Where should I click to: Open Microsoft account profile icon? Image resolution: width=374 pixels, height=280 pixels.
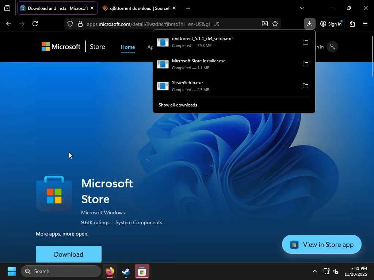click(332, 47)
